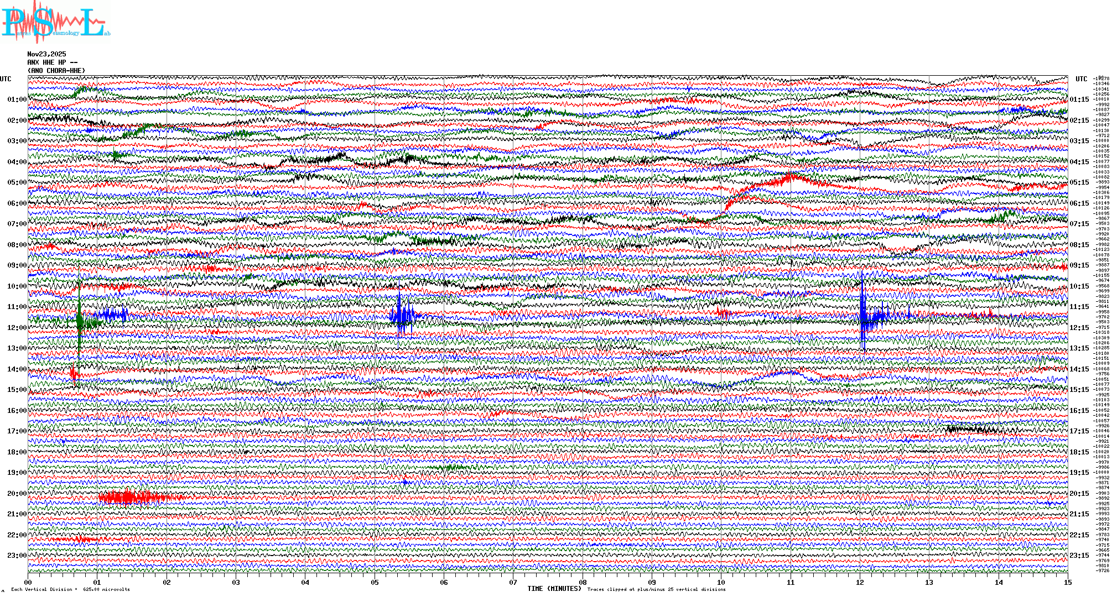
Task: Click the right UTC header label
Action: (x=1081, y=79)
